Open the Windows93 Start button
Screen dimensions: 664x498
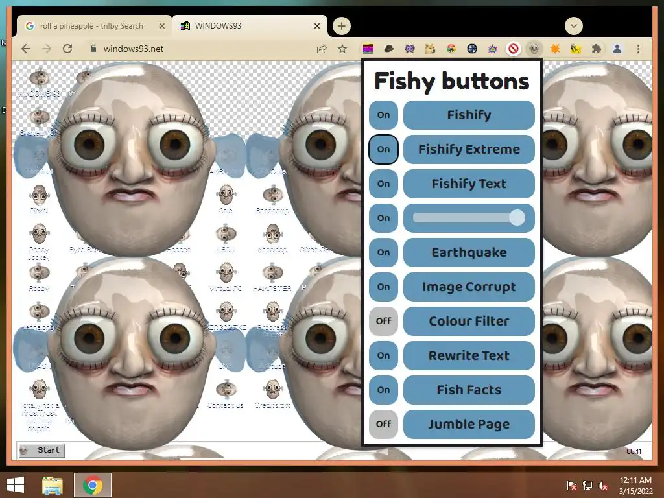[42, 450]
